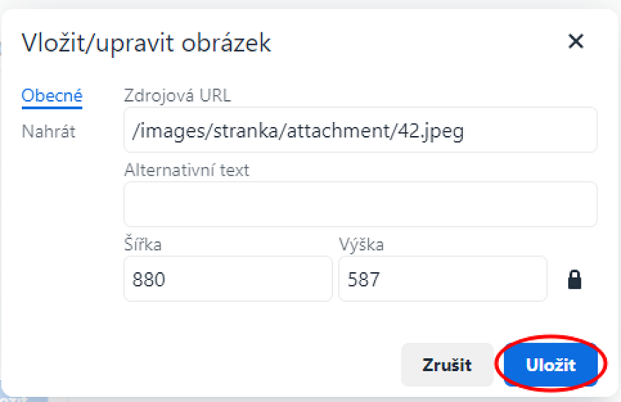
Task: Click into the empty Alternativní text field
Action: tap(360, 205)
